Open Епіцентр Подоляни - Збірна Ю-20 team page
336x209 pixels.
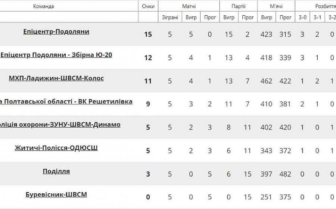pos(56,55)
